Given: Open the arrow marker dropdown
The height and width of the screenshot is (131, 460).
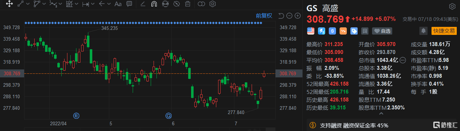Looking at the screenshot, I should [109, 4].
